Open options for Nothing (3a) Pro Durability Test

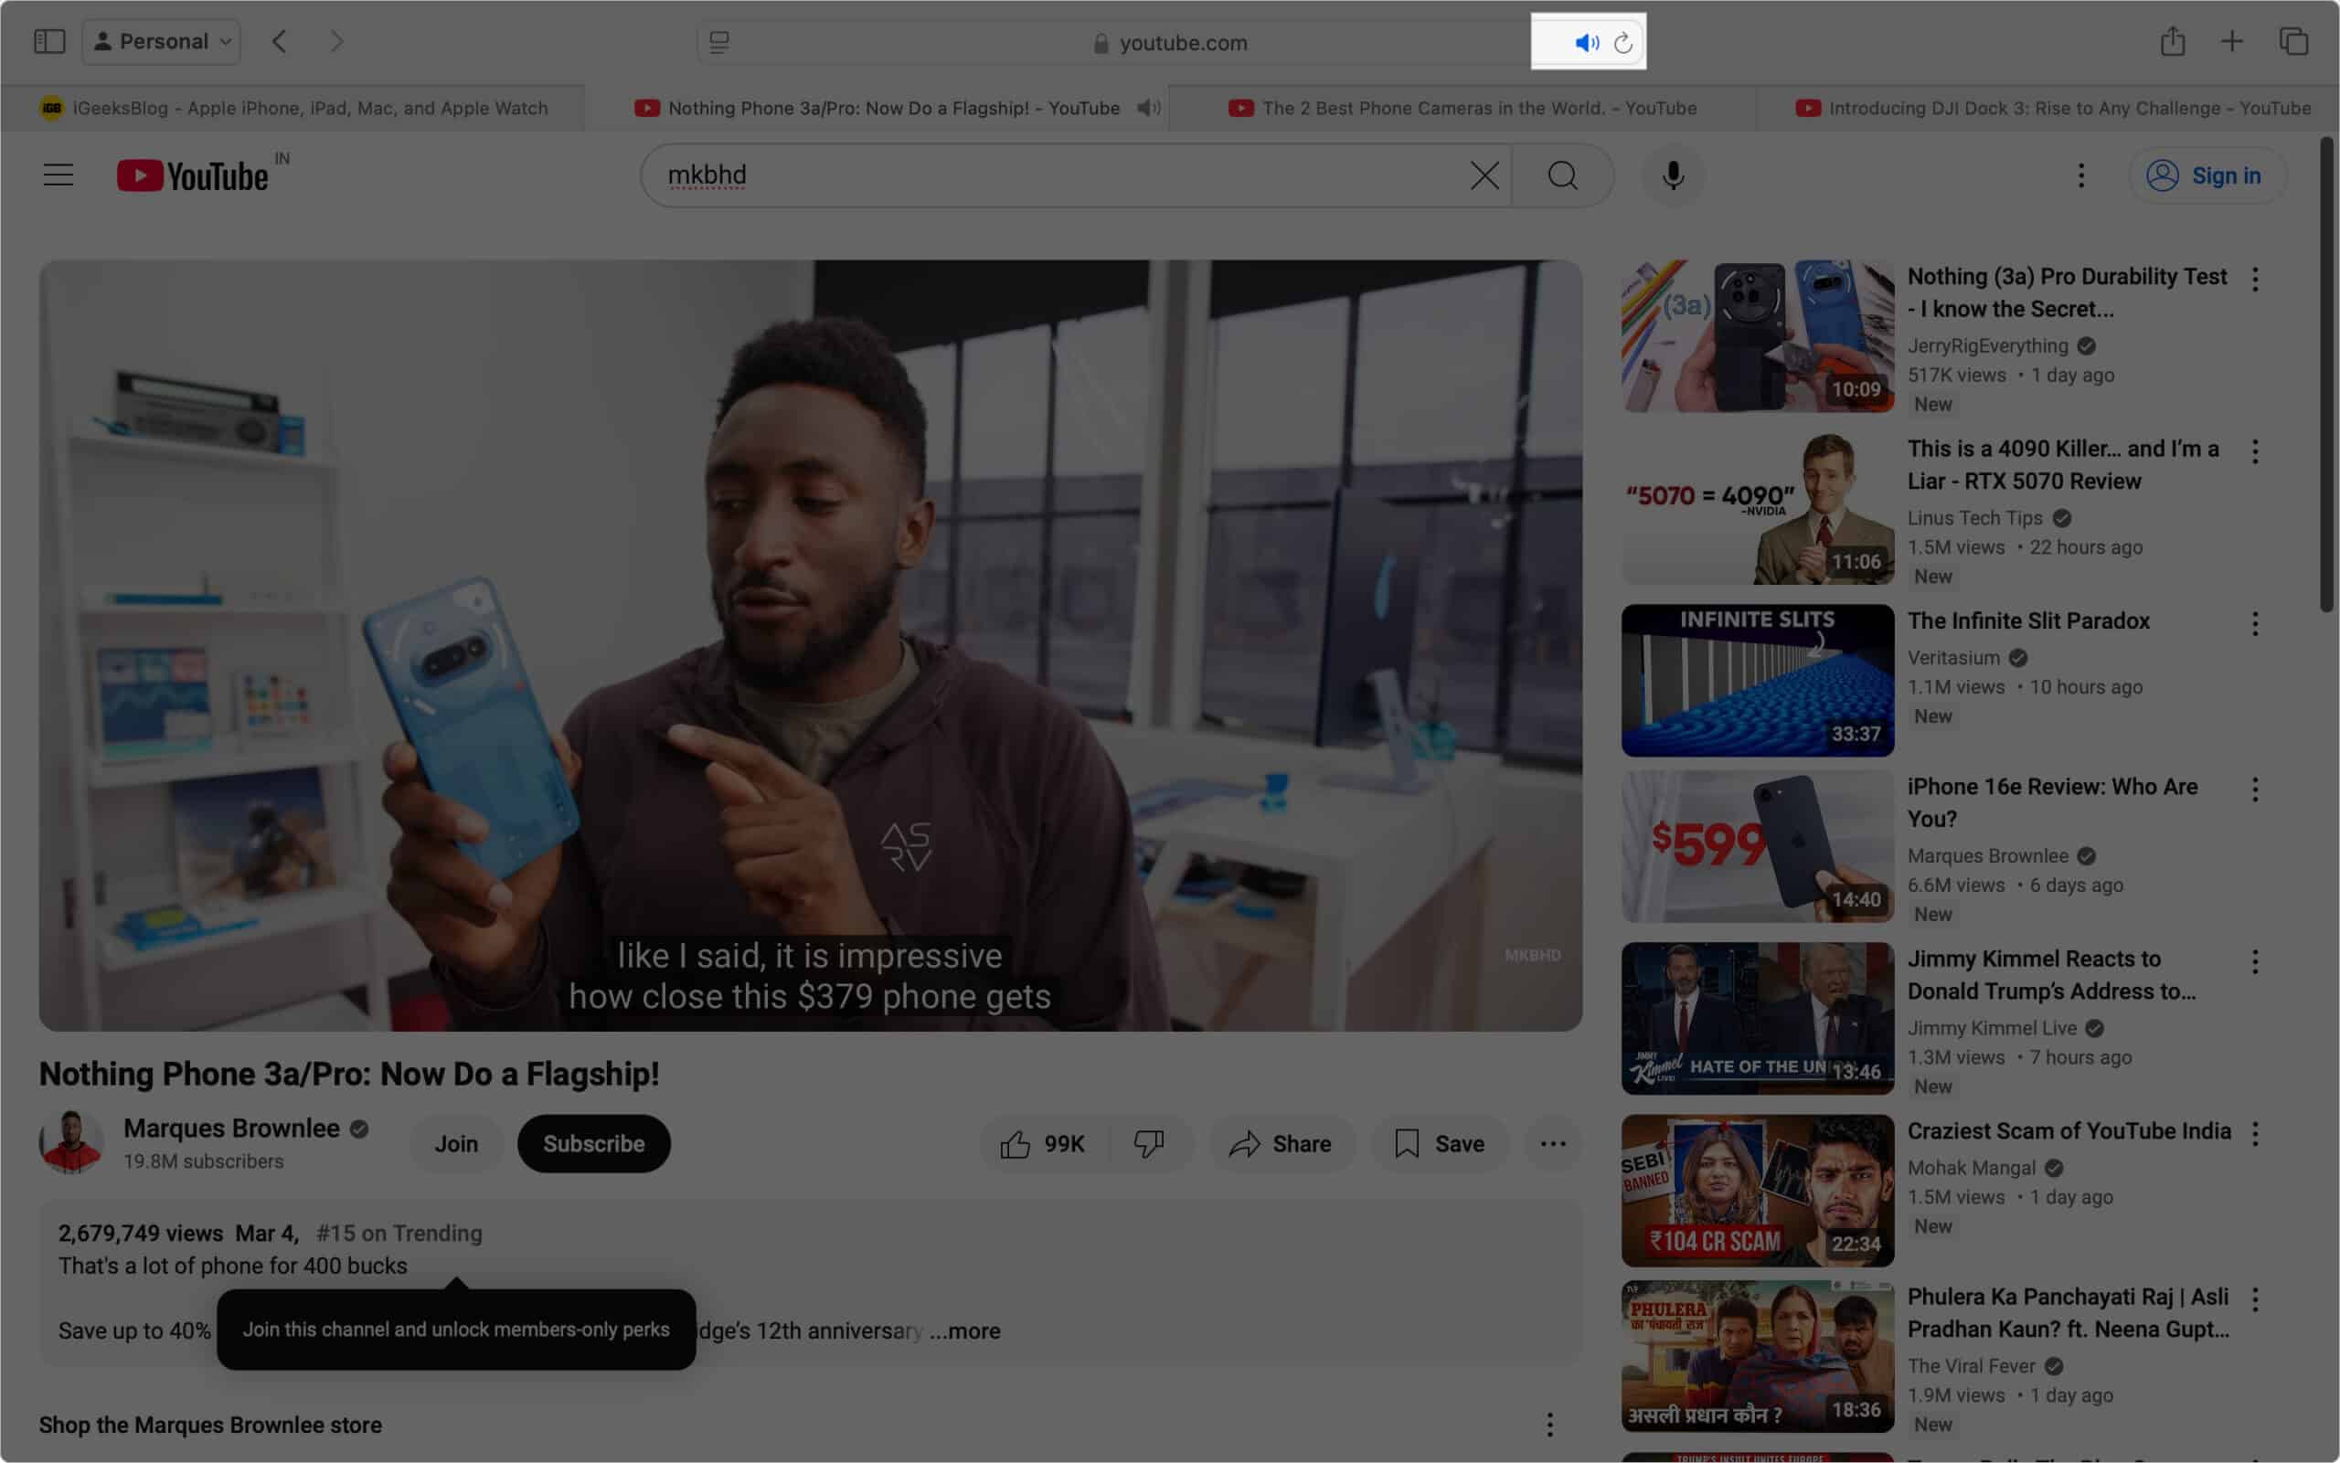tap(2255, 280)
